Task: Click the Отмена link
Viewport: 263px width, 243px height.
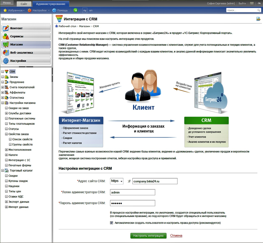Action: (176, 236)
